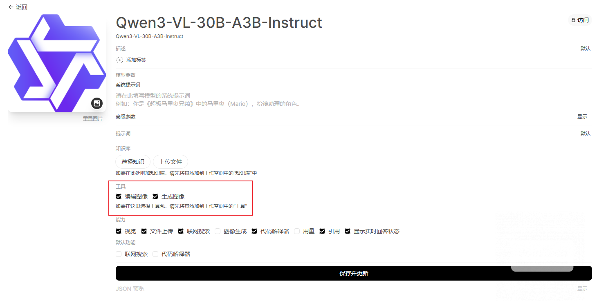Viewport: 597px width, 301px height.
Task: Uncheck the 生成图像 tool checkbox
Action: (x=155, y=196)
